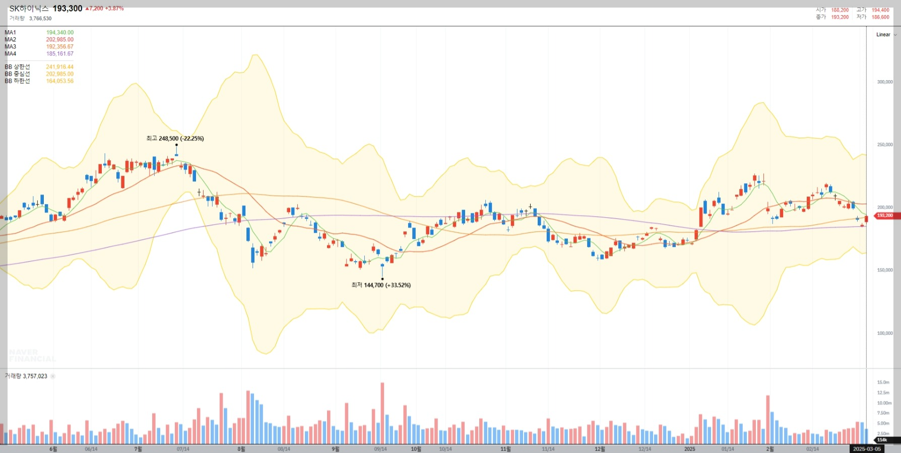Image resolution: width=901 pixels, height=453 pixels.
Task: Click the 고가 194,400 high price
Action: (x=873, y=10)
